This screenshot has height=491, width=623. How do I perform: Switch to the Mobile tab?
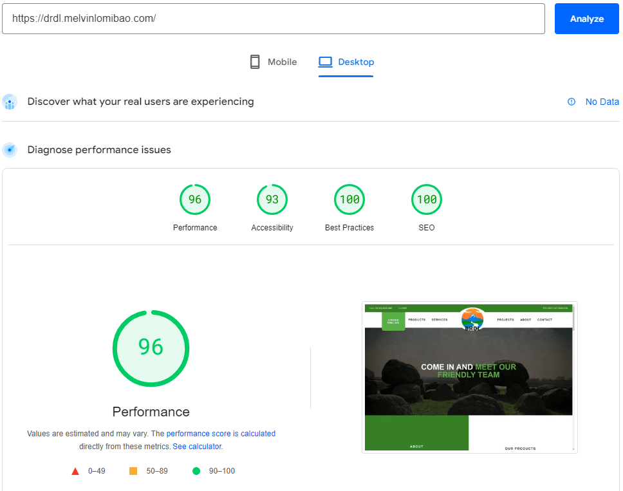[273, 61]
